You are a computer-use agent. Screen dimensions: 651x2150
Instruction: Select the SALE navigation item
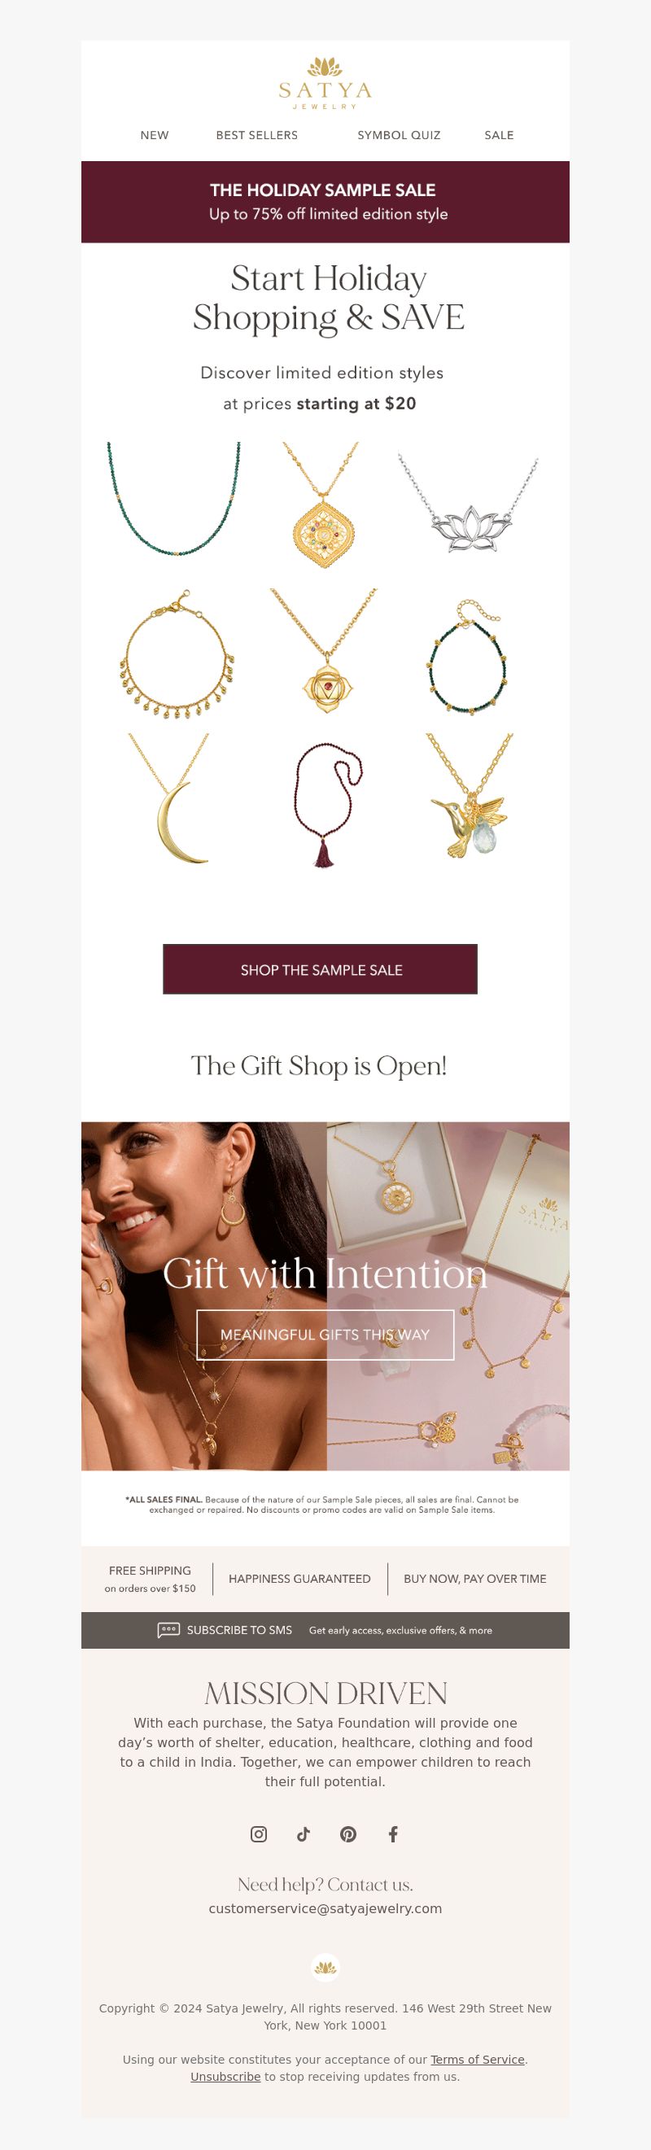click(x=499, y=135)
